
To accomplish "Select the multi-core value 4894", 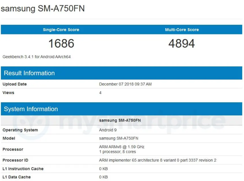I will [x=181, y=43].
